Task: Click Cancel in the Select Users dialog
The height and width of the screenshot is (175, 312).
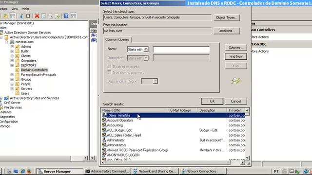Action: click(236, 101)
